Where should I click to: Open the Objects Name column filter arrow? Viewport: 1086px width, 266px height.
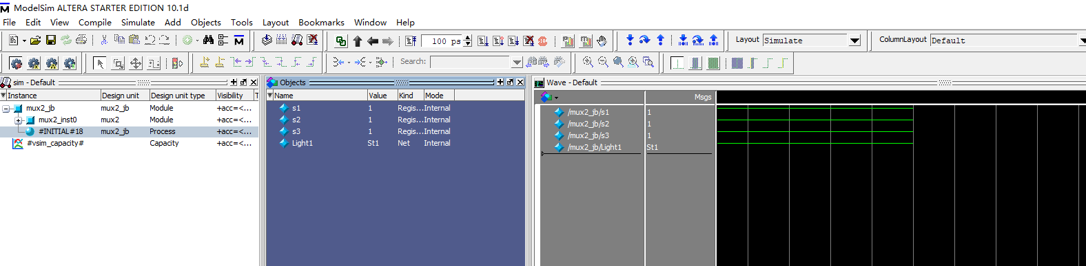[x=269, y=96]
